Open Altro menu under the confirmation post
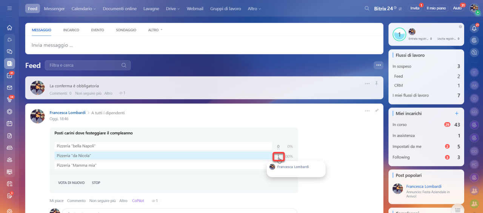The width and height of the screenshot is (483, 213). tap(108, 93)
